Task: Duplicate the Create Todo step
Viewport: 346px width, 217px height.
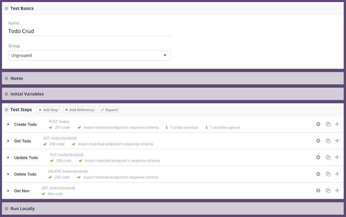Action: coord(328,124)
